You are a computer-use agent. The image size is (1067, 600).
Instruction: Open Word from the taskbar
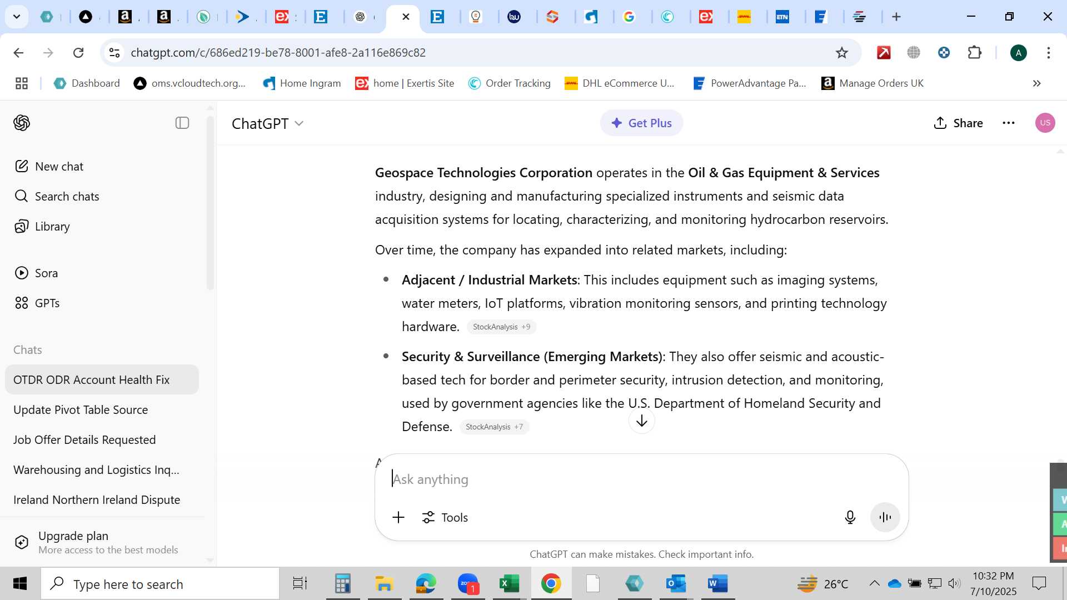(717, 584)
